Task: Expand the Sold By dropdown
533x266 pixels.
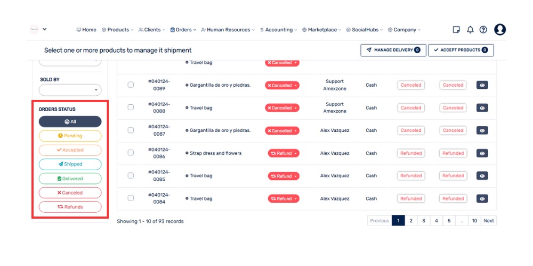Action: (x=70, y=90)
